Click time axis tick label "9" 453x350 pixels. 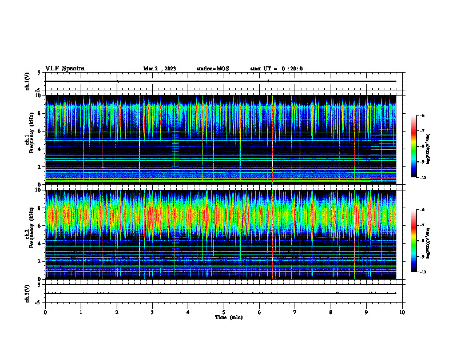pos(366,312)
